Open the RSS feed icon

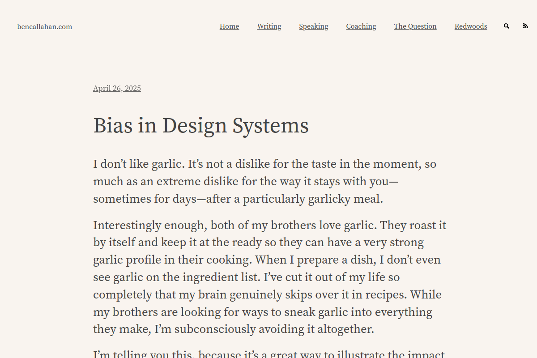coord(525,26)
